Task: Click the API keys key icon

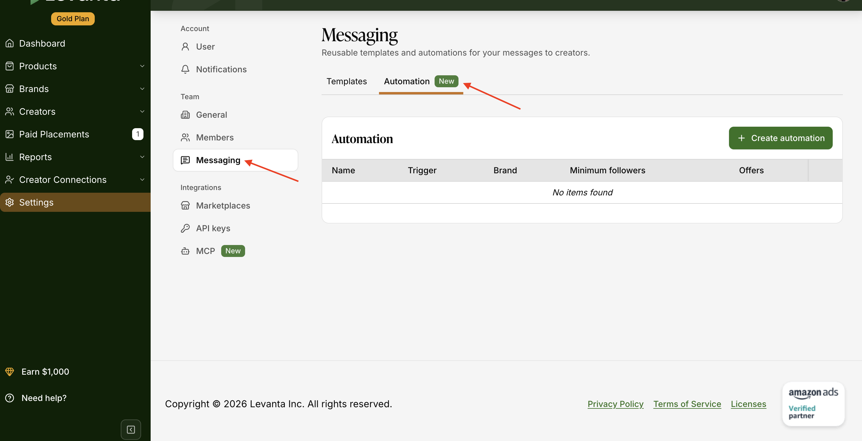Action: [185, 228]
